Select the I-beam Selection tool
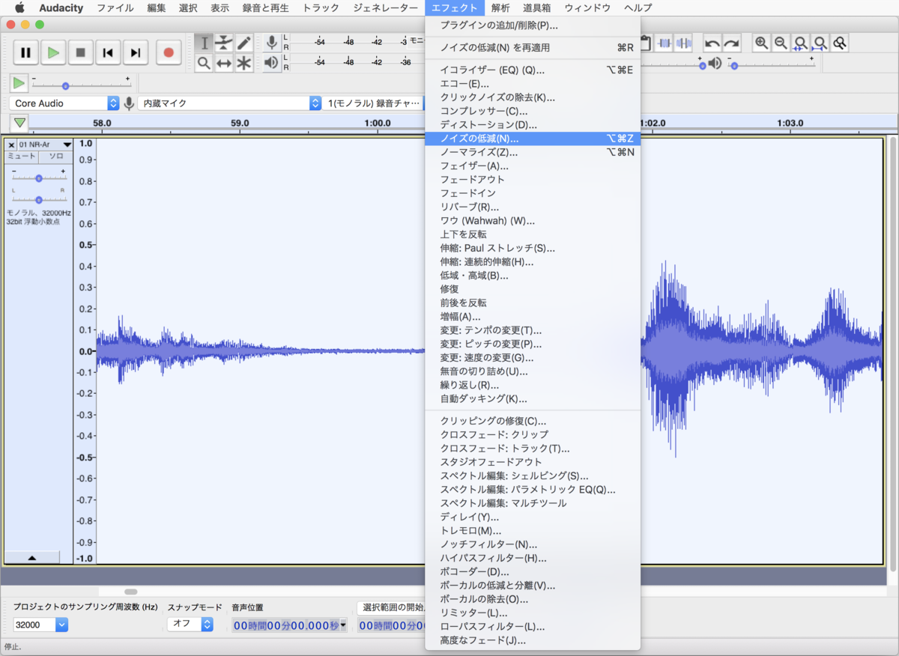 205,43
